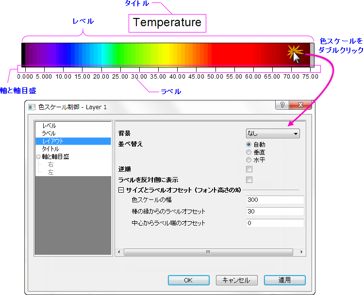Click the 50.00 tick label
The width and height of the screenshot is (363, 295).
215,77
